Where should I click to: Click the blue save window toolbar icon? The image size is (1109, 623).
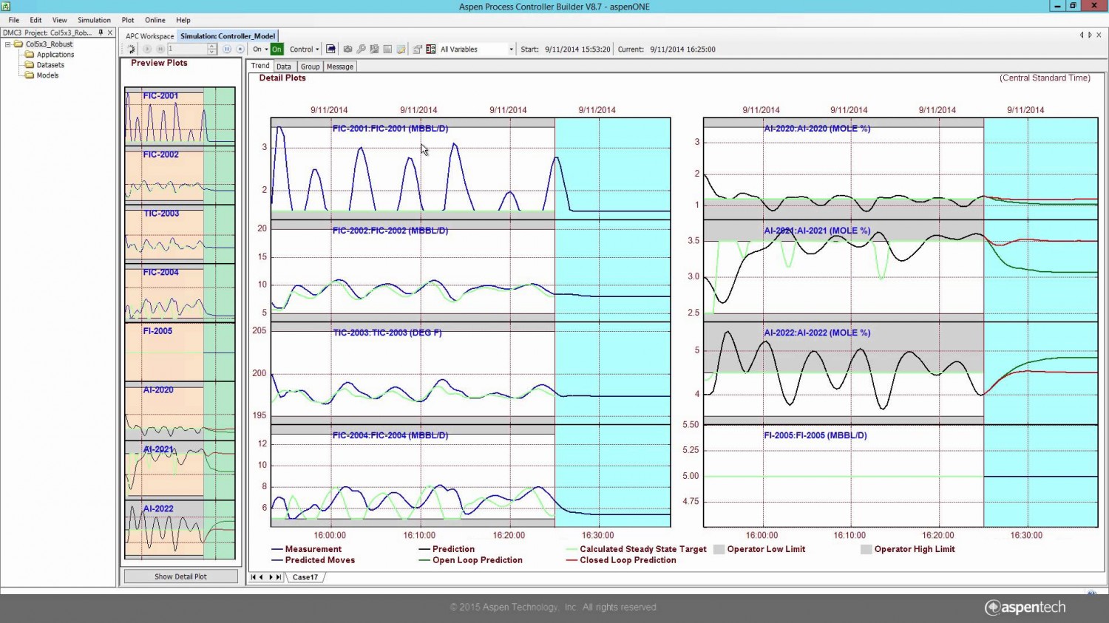coord(330,50)
